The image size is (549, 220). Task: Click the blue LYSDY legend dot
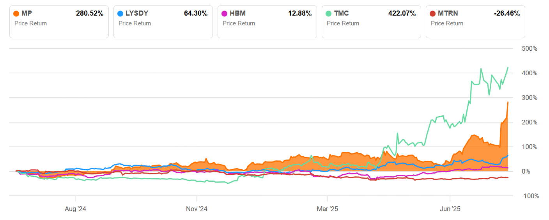120,14
